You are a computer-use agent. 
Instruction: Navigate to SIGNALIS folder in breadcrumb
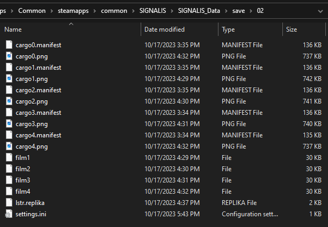pyautogui.click(x=152, y=11)
